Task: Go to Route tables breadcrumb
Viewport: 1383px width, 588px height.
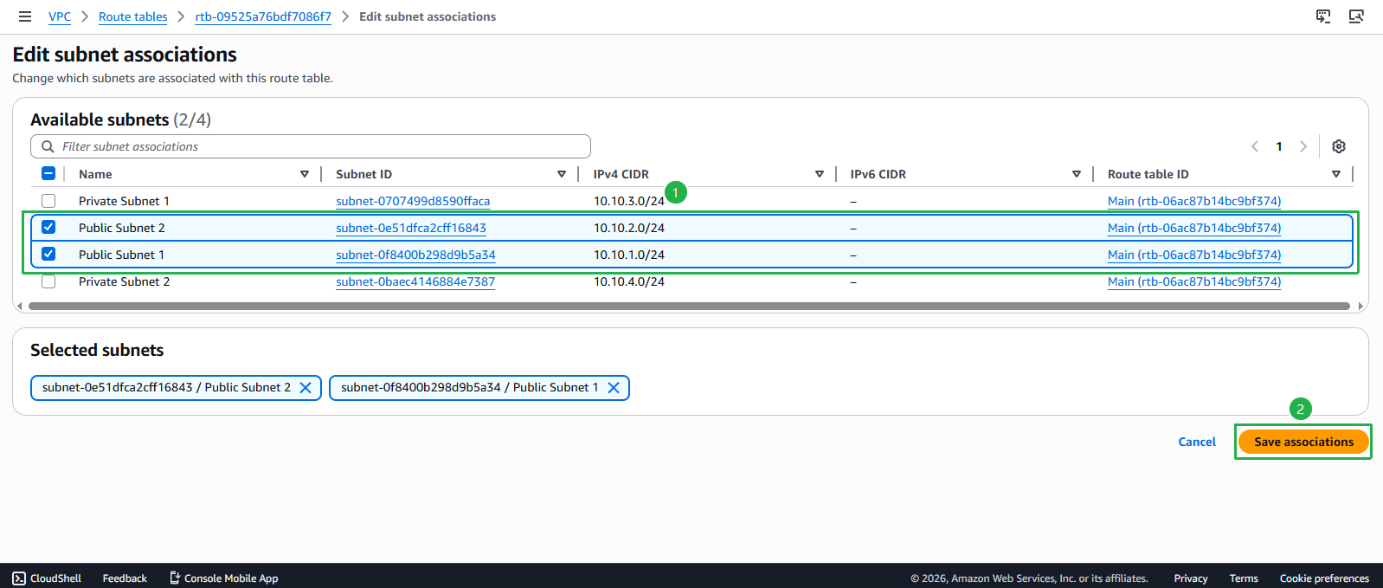Action: (132, 16)
